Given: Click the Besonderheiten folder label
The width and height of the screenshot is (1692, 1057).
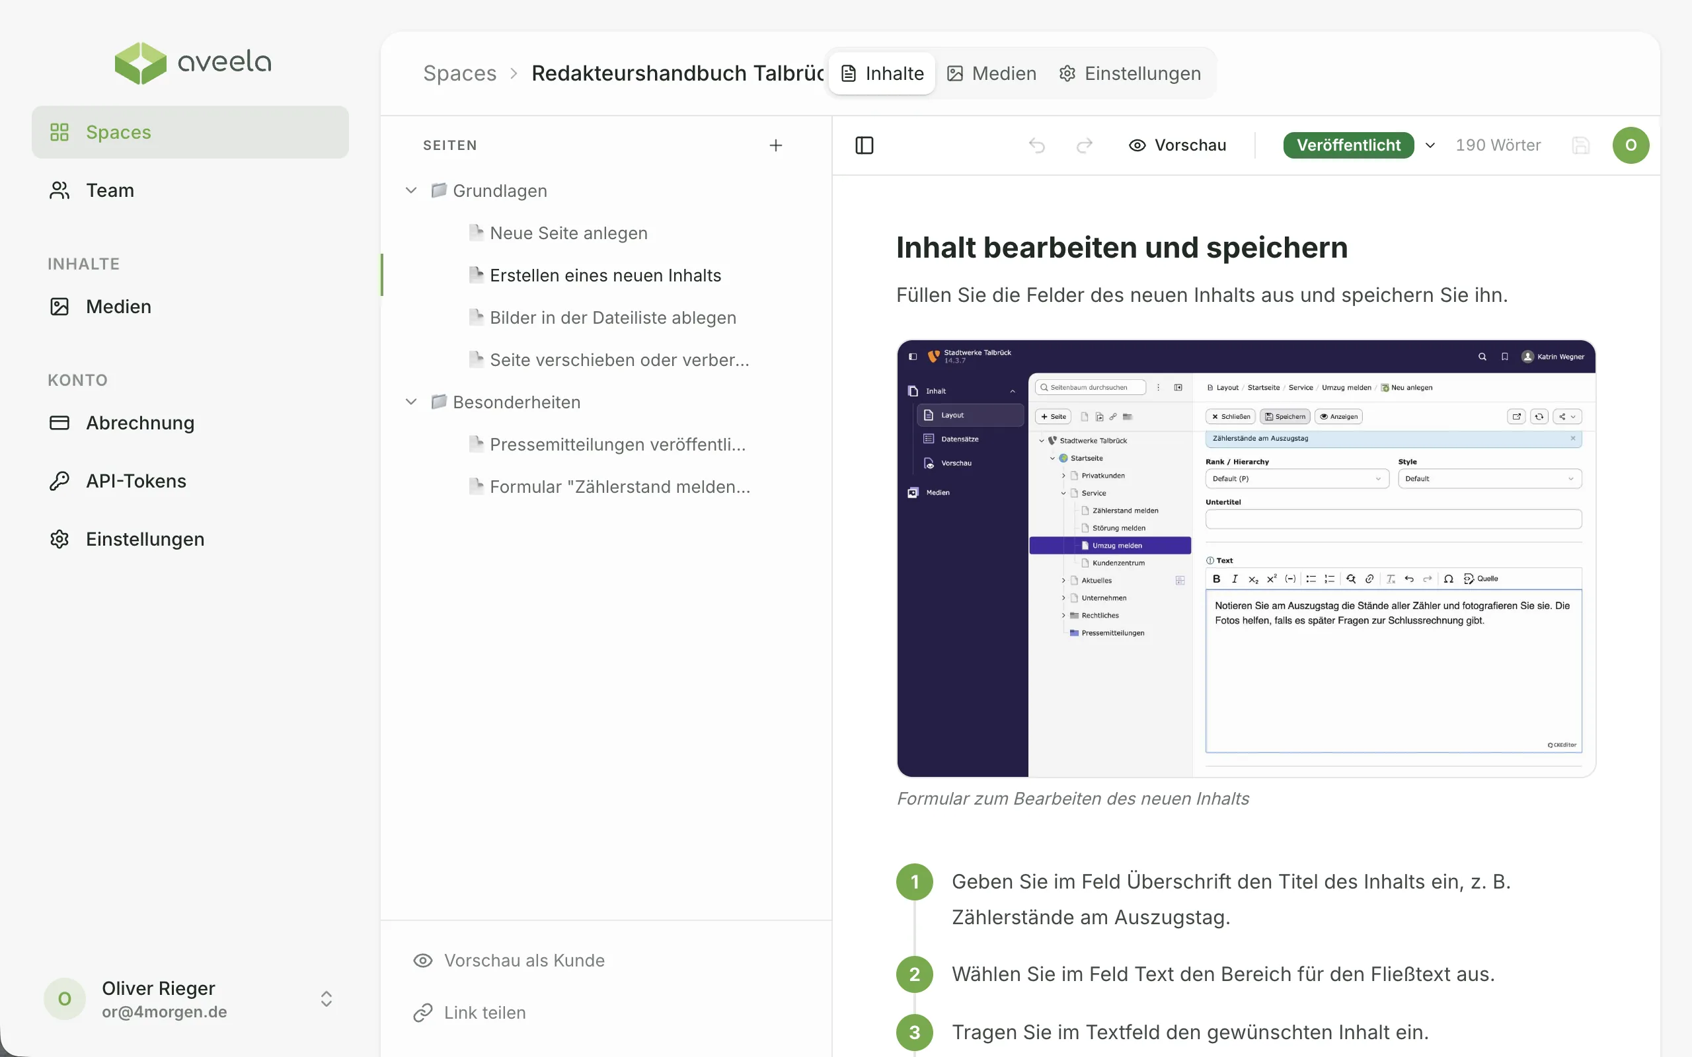Looking at the screenshot, I should click(x=516, y=402).
